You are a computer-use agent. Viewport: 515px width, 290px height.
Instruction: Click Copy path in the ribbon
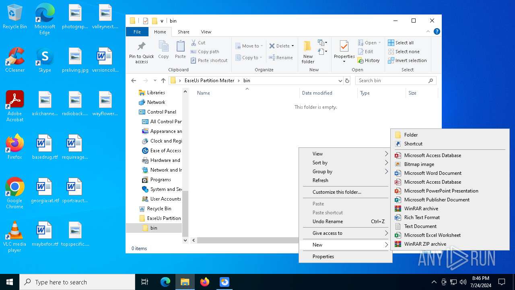205,52
